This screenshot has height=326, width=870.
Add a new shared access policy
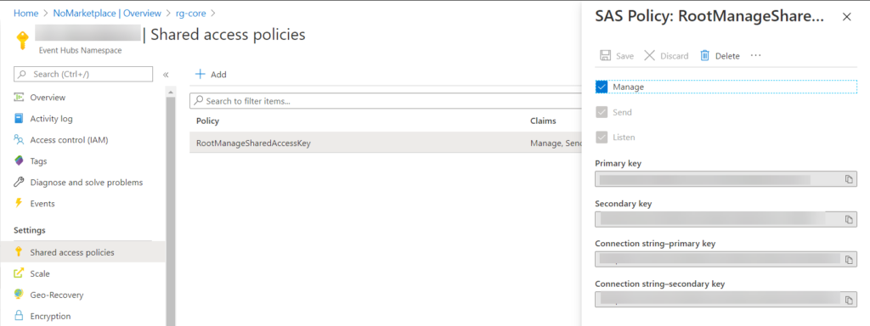211,75
